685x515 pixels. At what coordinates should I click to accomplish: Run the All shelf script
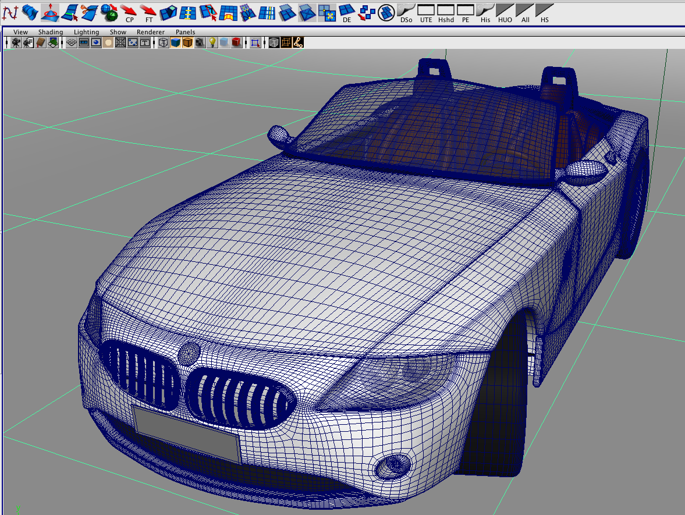pos(525,12)
